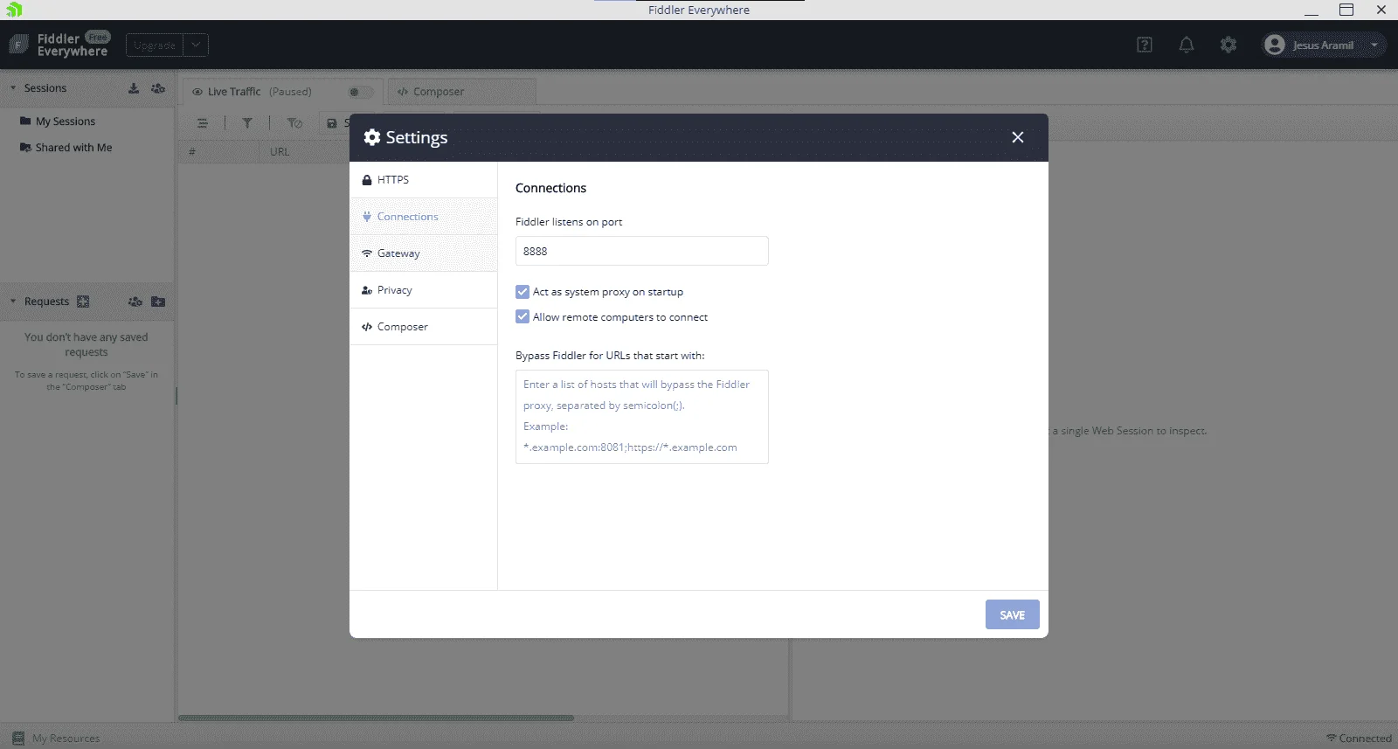Close the Settings dialog with the X
1398x749 pixels.
tap(1018, 137)
